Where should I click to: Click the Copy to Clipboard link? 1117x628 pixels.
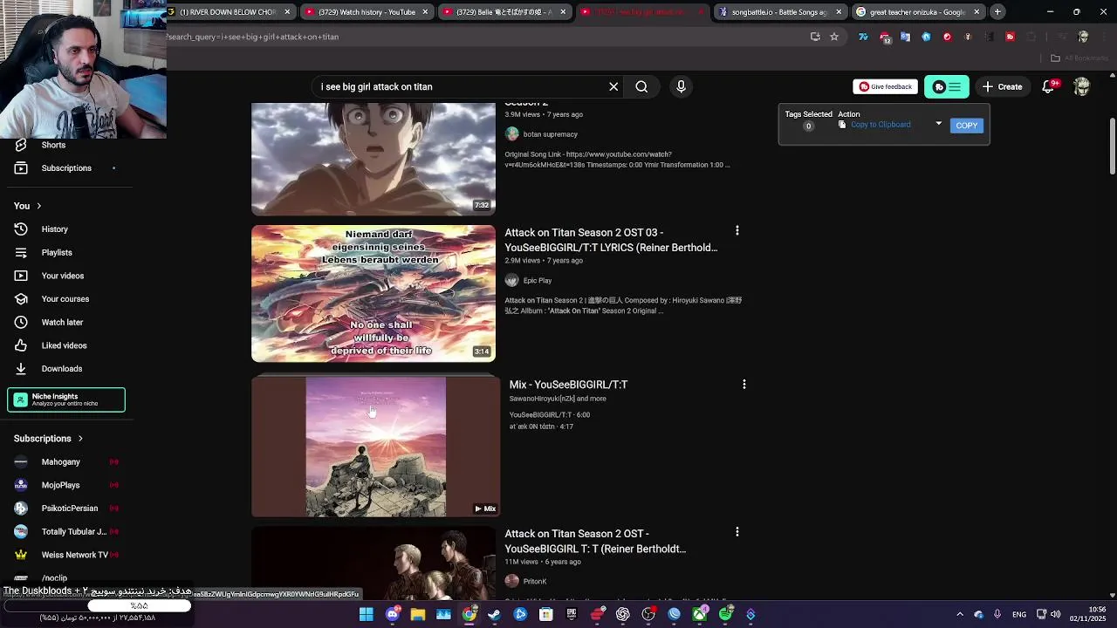[881, 125]
